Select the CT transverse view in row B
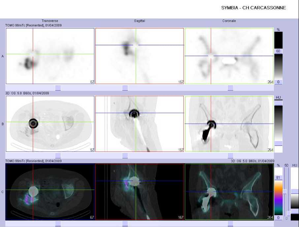Viewport: 299px width, 227px height. tap(50, 124)
